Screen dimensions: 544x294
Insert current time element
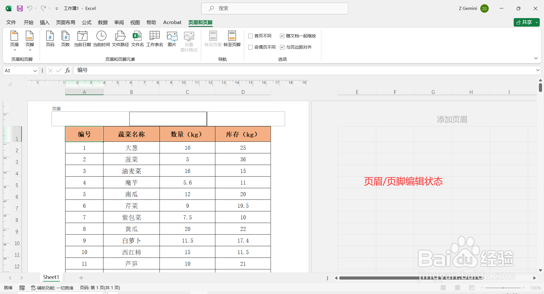101,39
